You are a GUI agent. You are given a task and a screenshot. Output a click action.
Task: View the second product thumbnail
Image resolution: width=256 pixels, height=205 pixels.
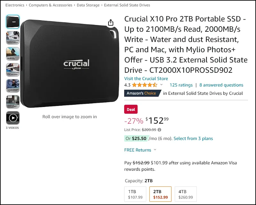pos(13,38)
